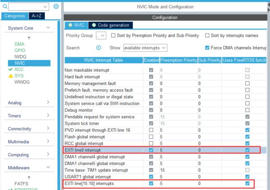The height and width of the screenshot is (190, 270).
Task: Click the check icon on Code generation tab
Action: [x=94, y=25]
